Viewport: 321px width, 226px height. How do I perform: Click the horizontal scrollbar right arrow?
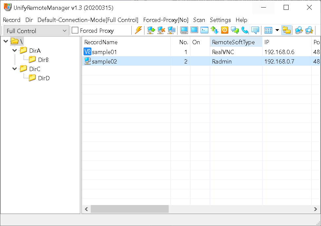(315, 209)
